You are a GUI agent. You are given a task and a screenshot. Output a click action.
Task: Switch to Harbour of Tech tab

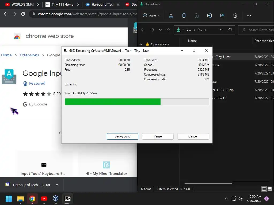100,5
